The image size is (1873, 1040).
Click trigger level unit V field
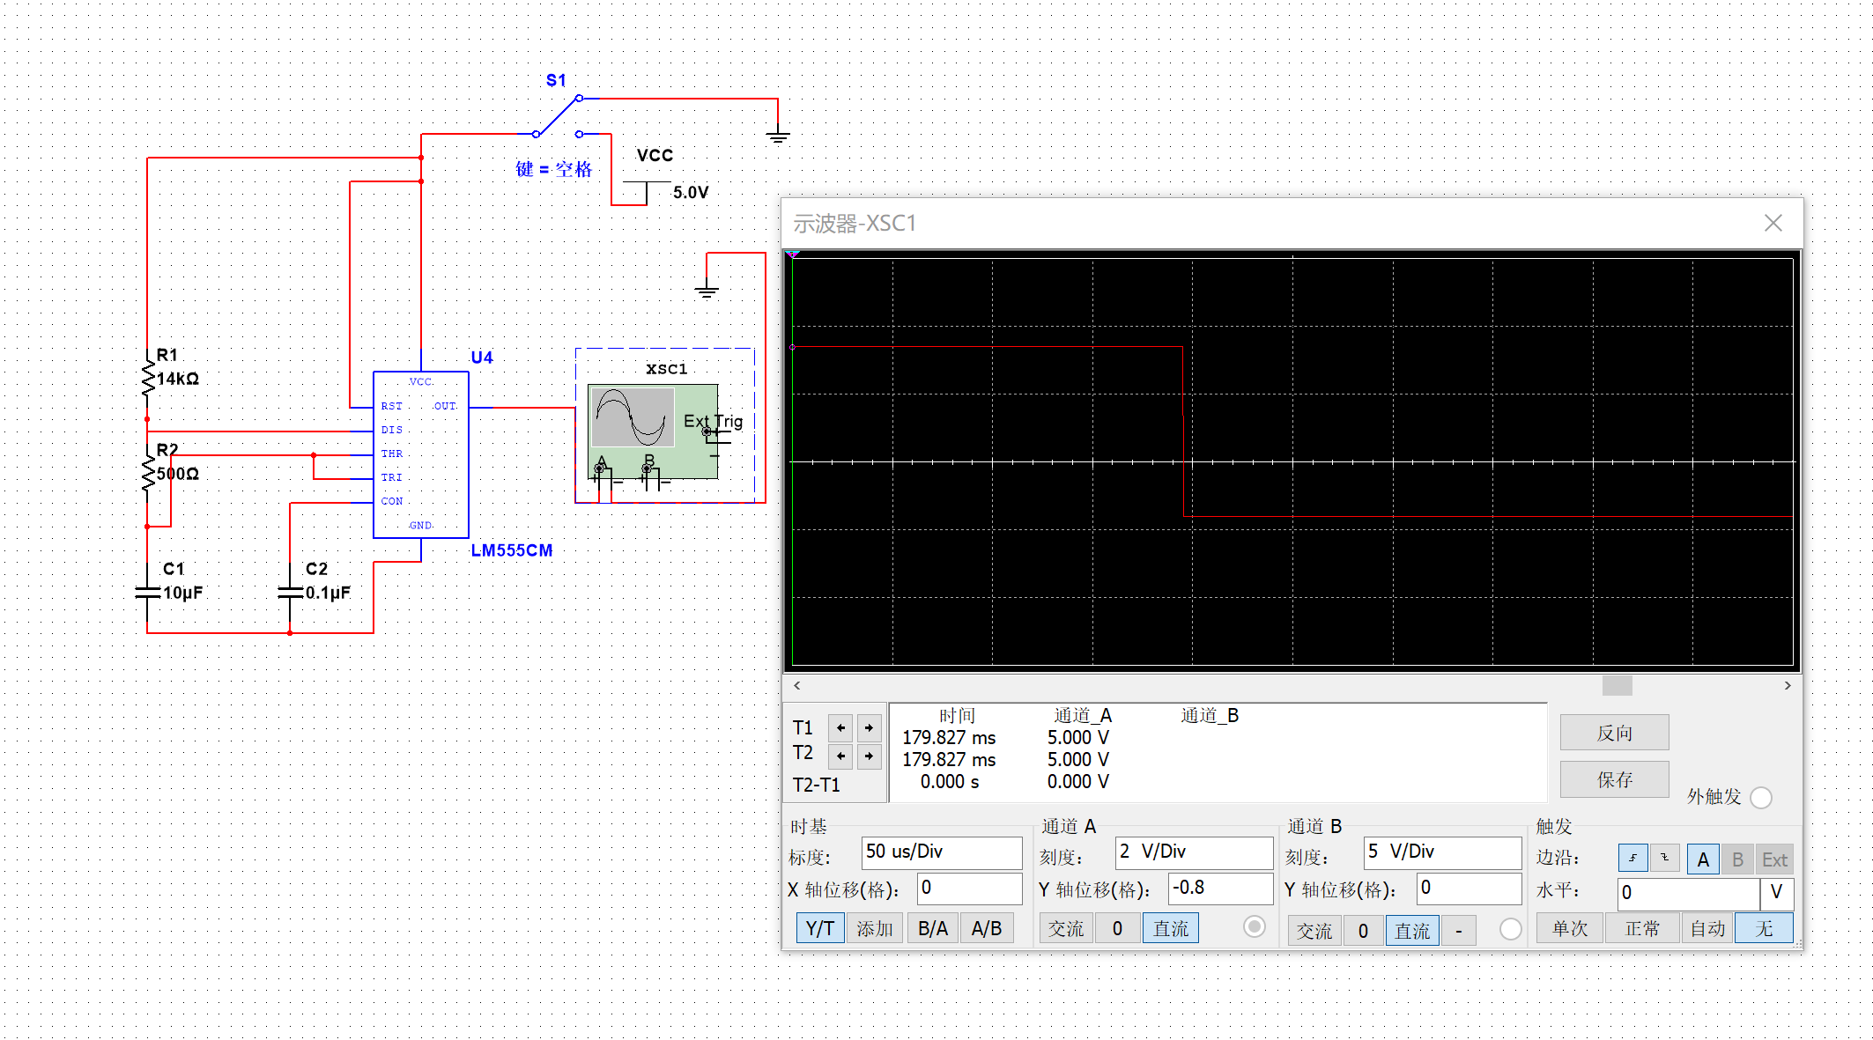(1776, 893)
